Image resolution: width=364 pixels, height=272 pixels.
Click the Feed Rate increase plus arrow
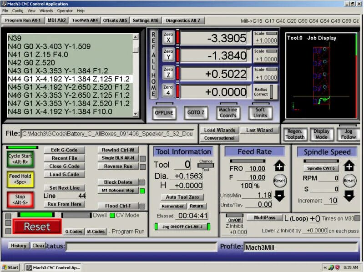pyautogui.click(x=279, y=166)
